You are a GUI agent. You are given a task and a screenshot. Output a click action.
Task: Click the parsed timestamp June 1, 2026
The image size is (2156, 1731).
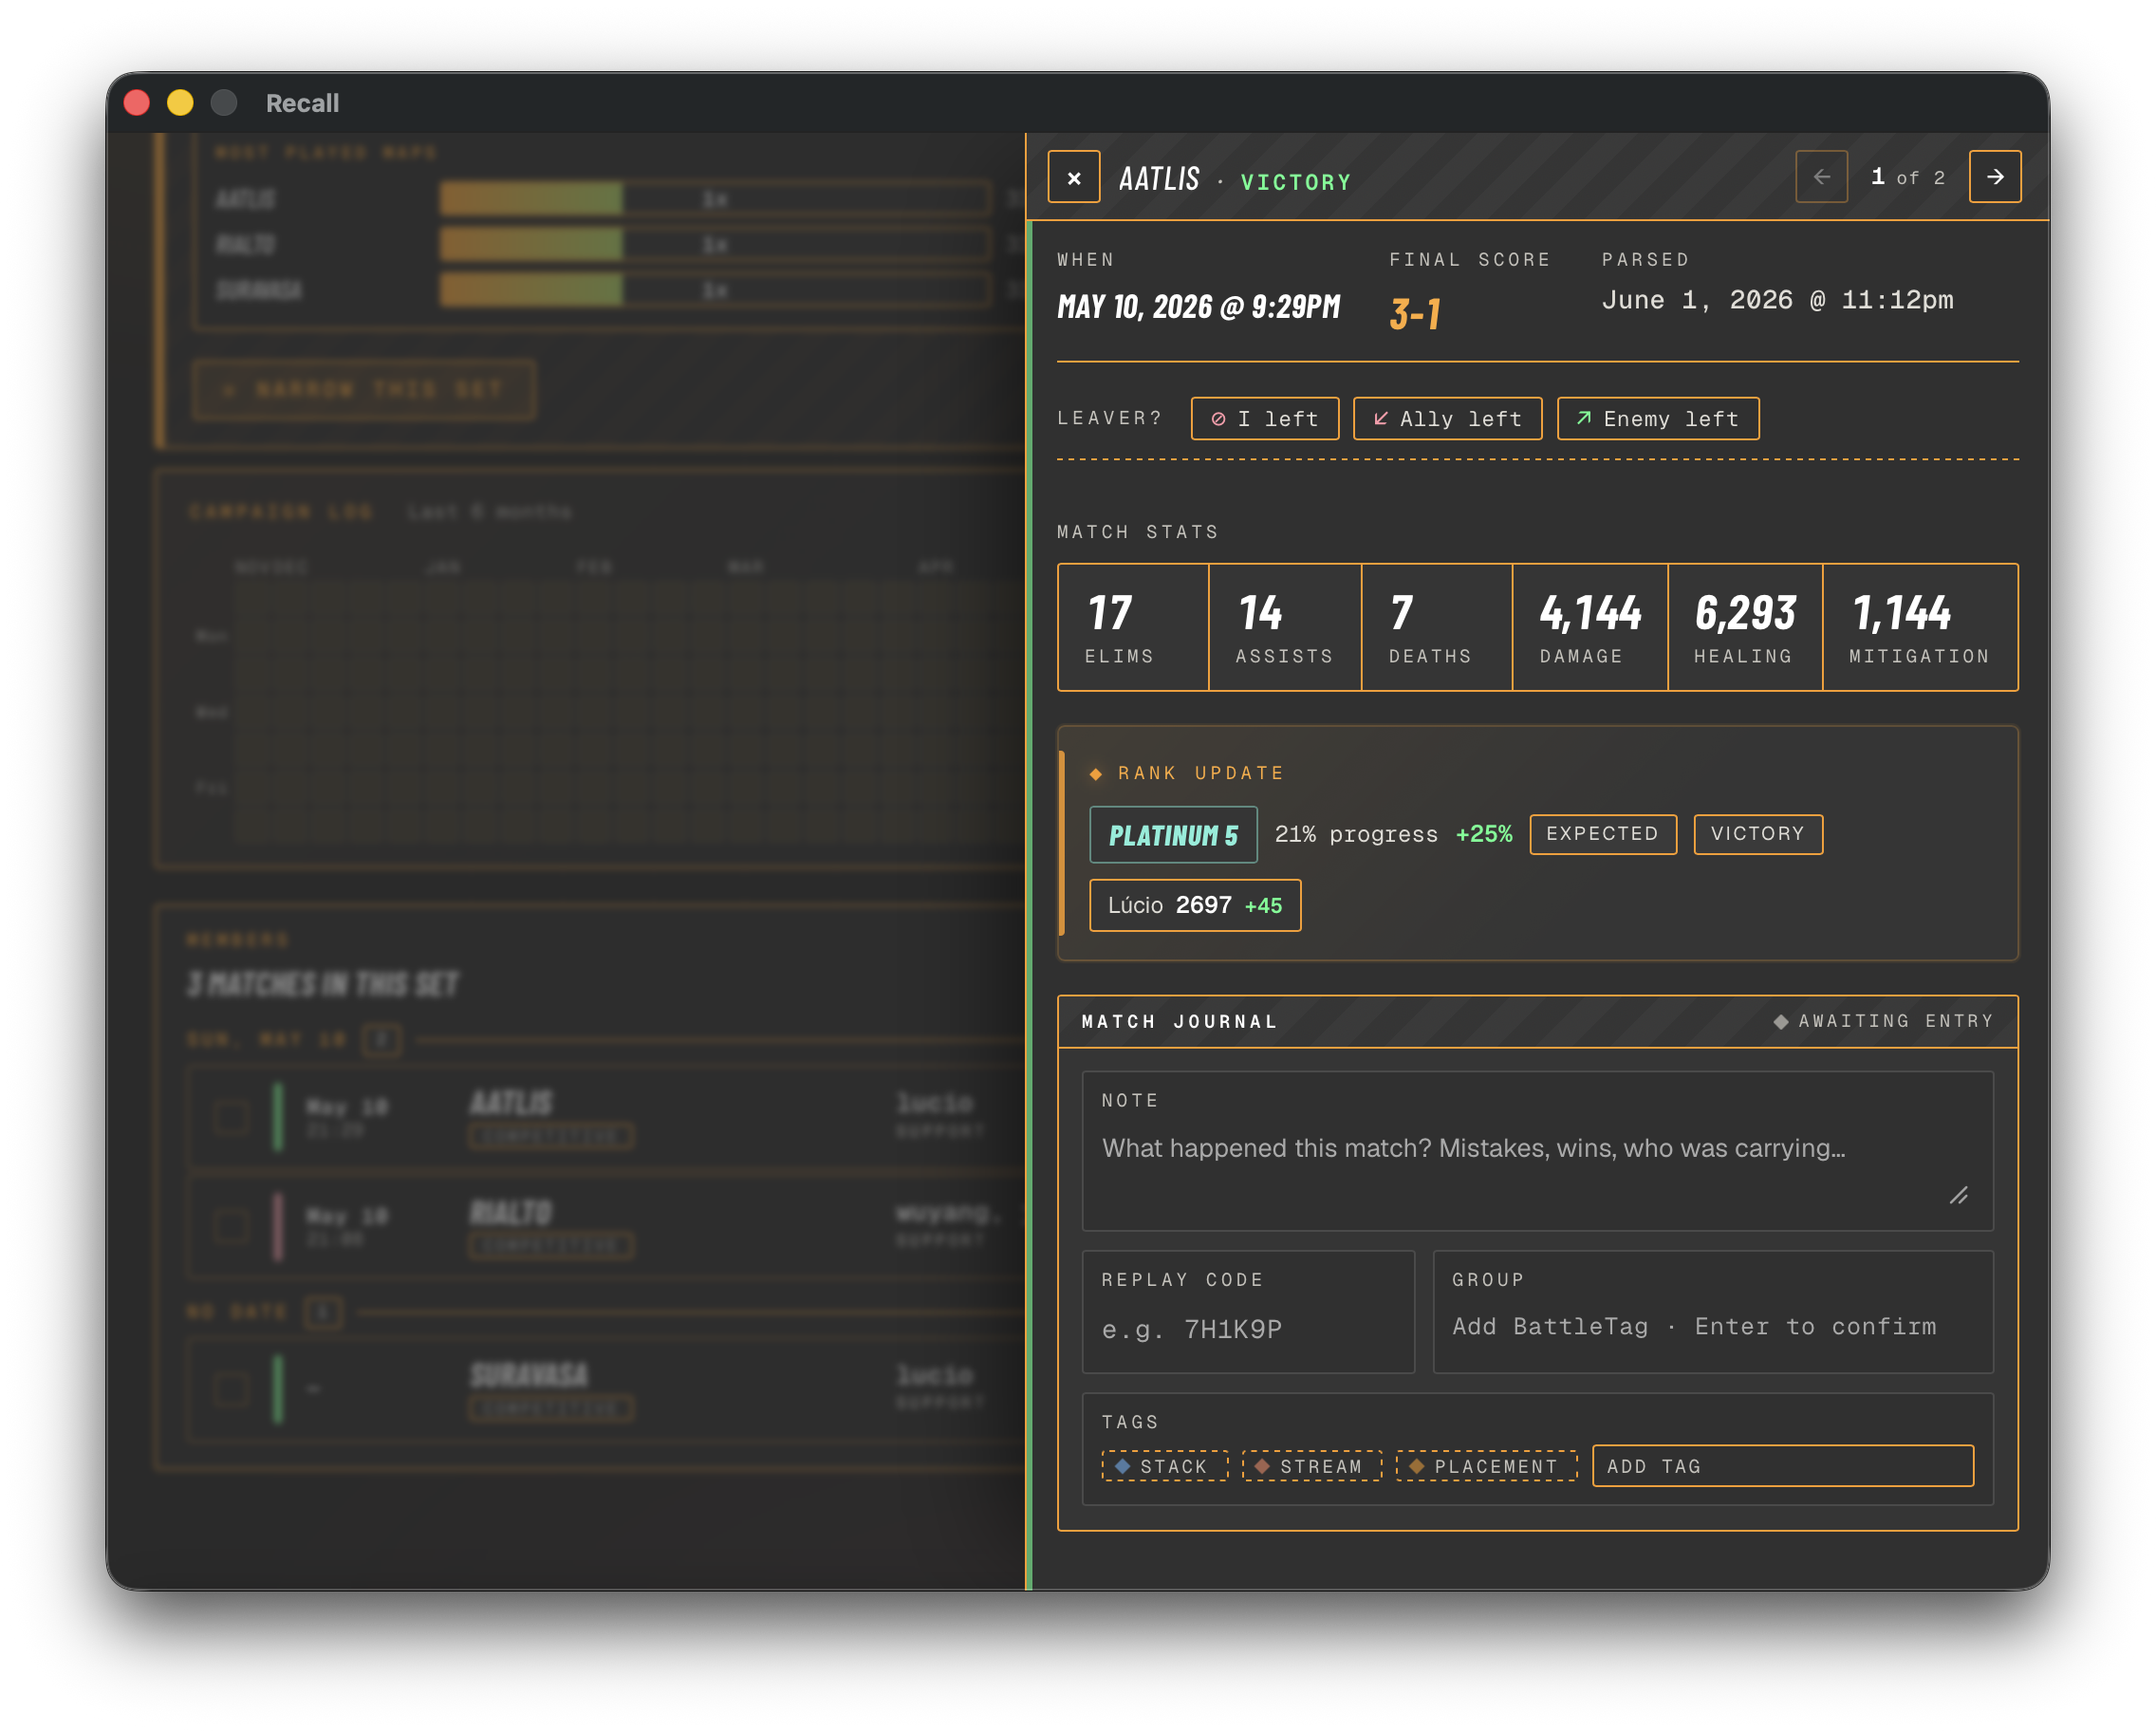coord(1777,300)
